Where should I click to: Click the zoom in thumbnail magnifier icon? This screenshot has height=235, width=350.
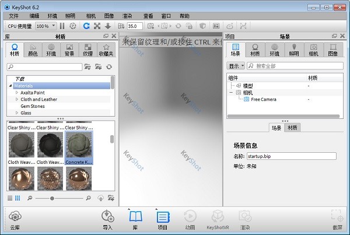(x=89, y=198)
